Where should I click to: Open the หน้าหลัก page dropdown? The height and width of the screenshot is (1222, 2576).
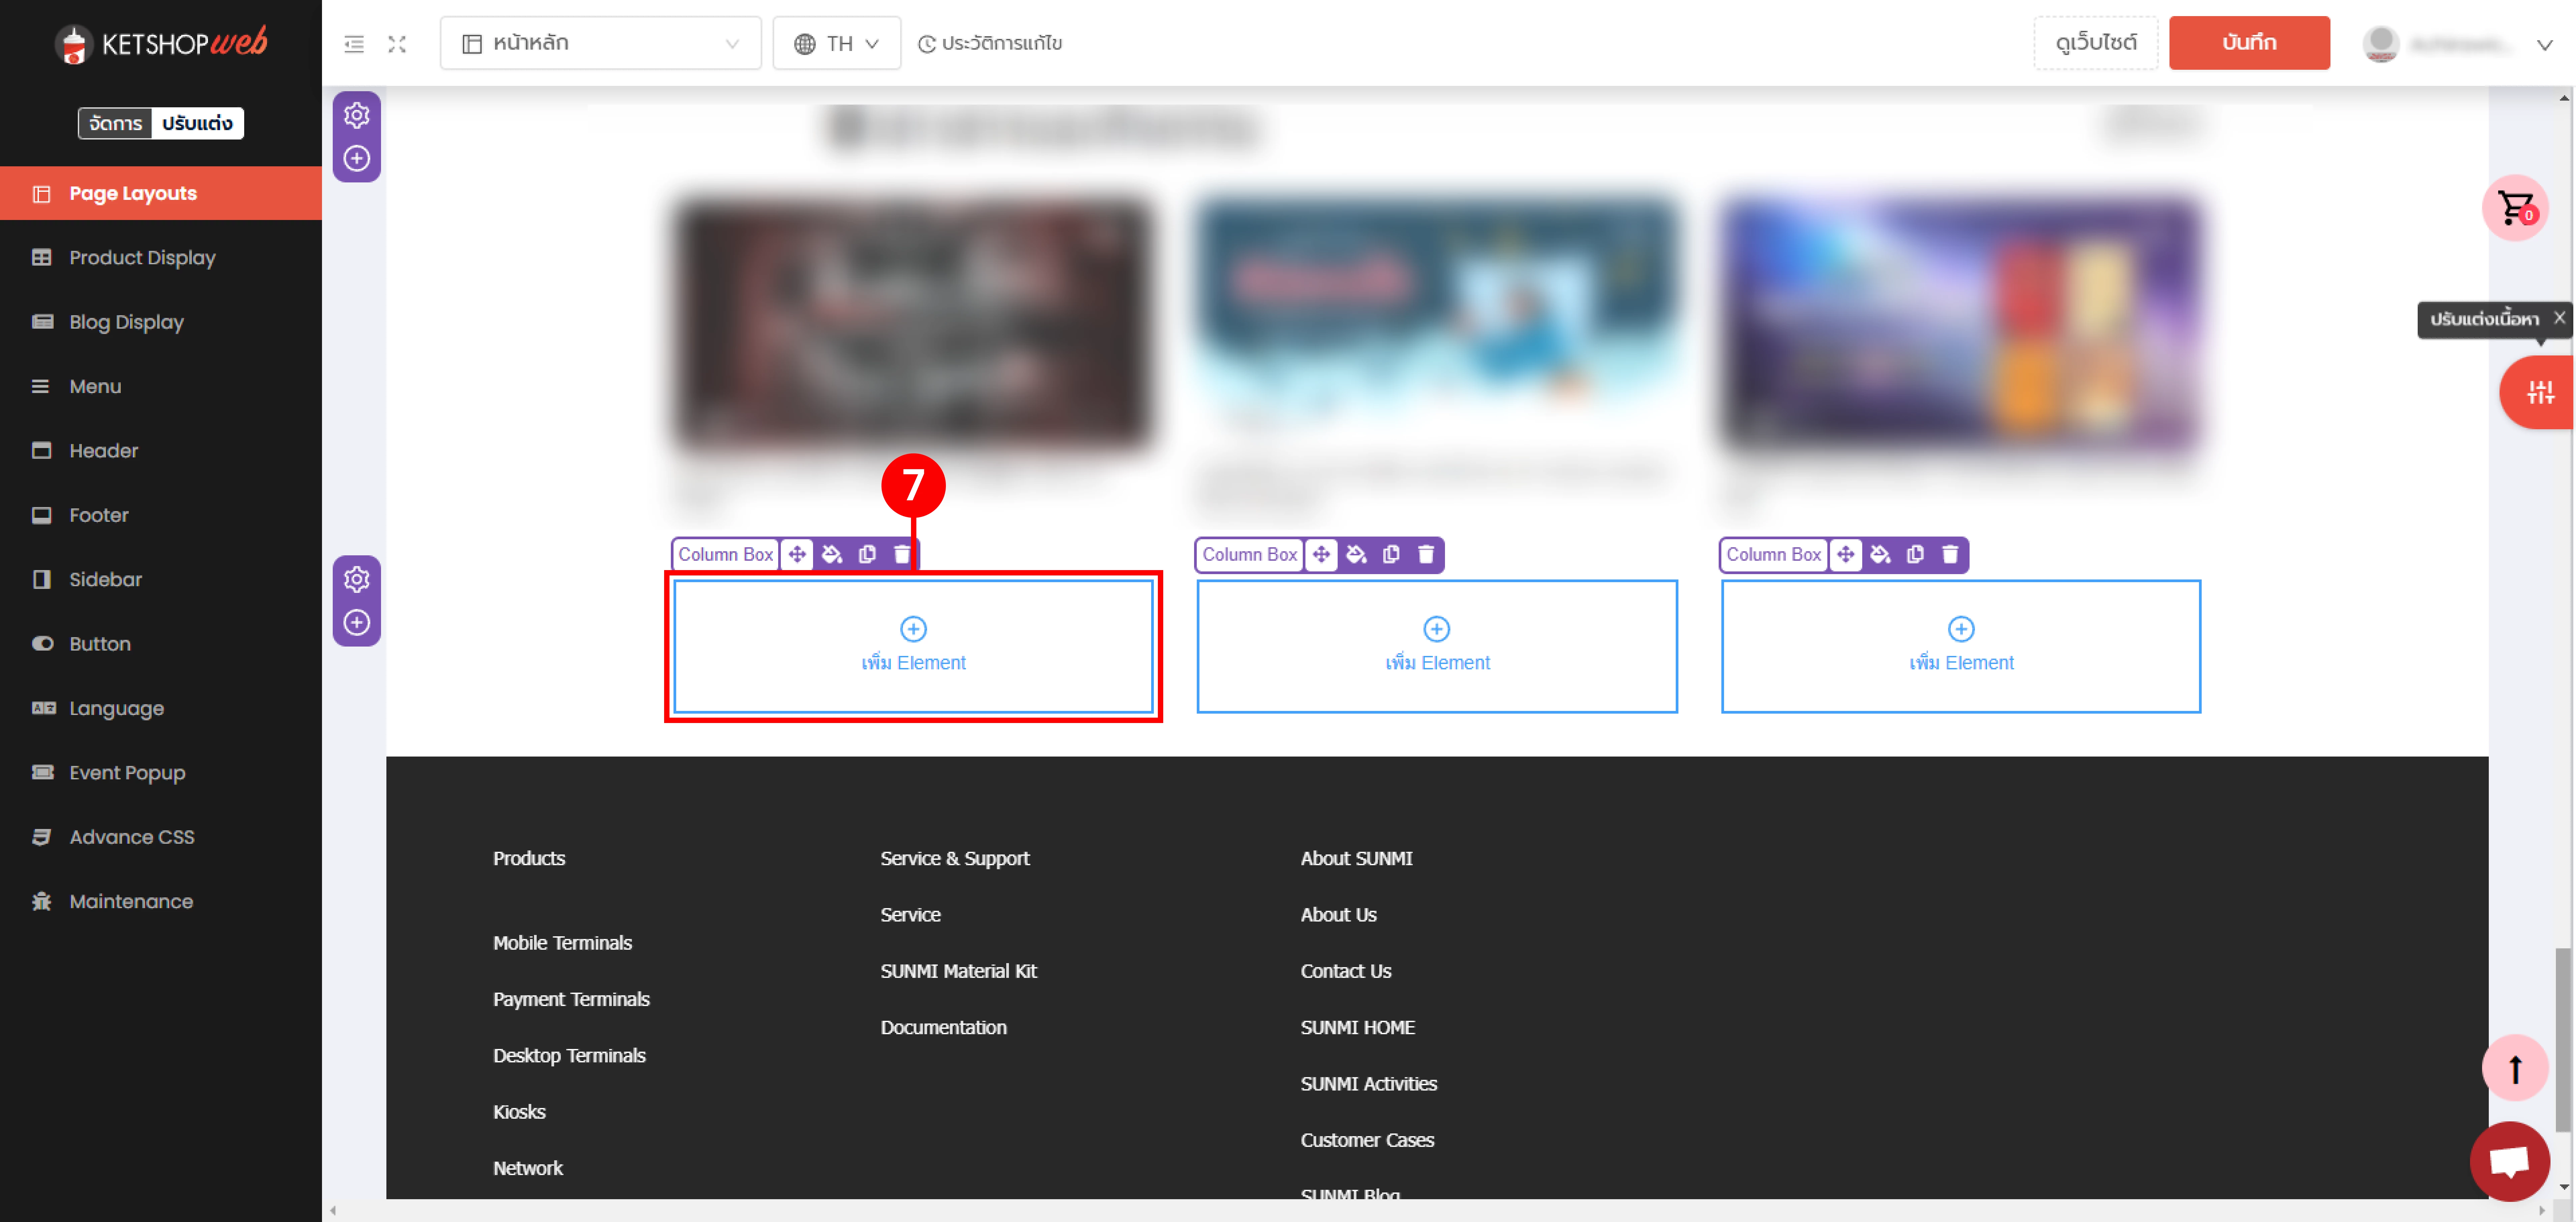coord(601,43)
